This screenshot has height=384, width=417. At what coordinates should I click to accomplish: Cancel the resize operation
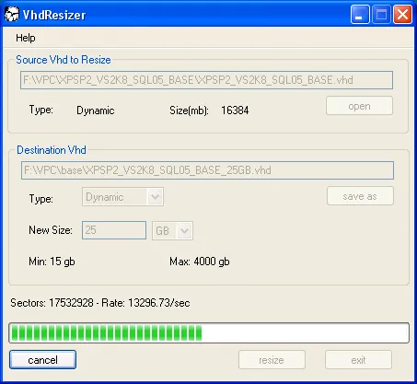click(42, 360)
